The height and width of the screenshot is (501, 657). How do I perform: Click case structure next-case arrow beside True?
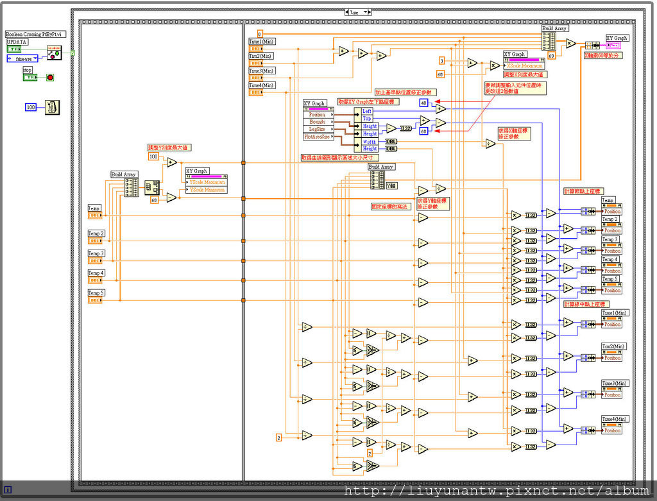click(x=370, y=12)
